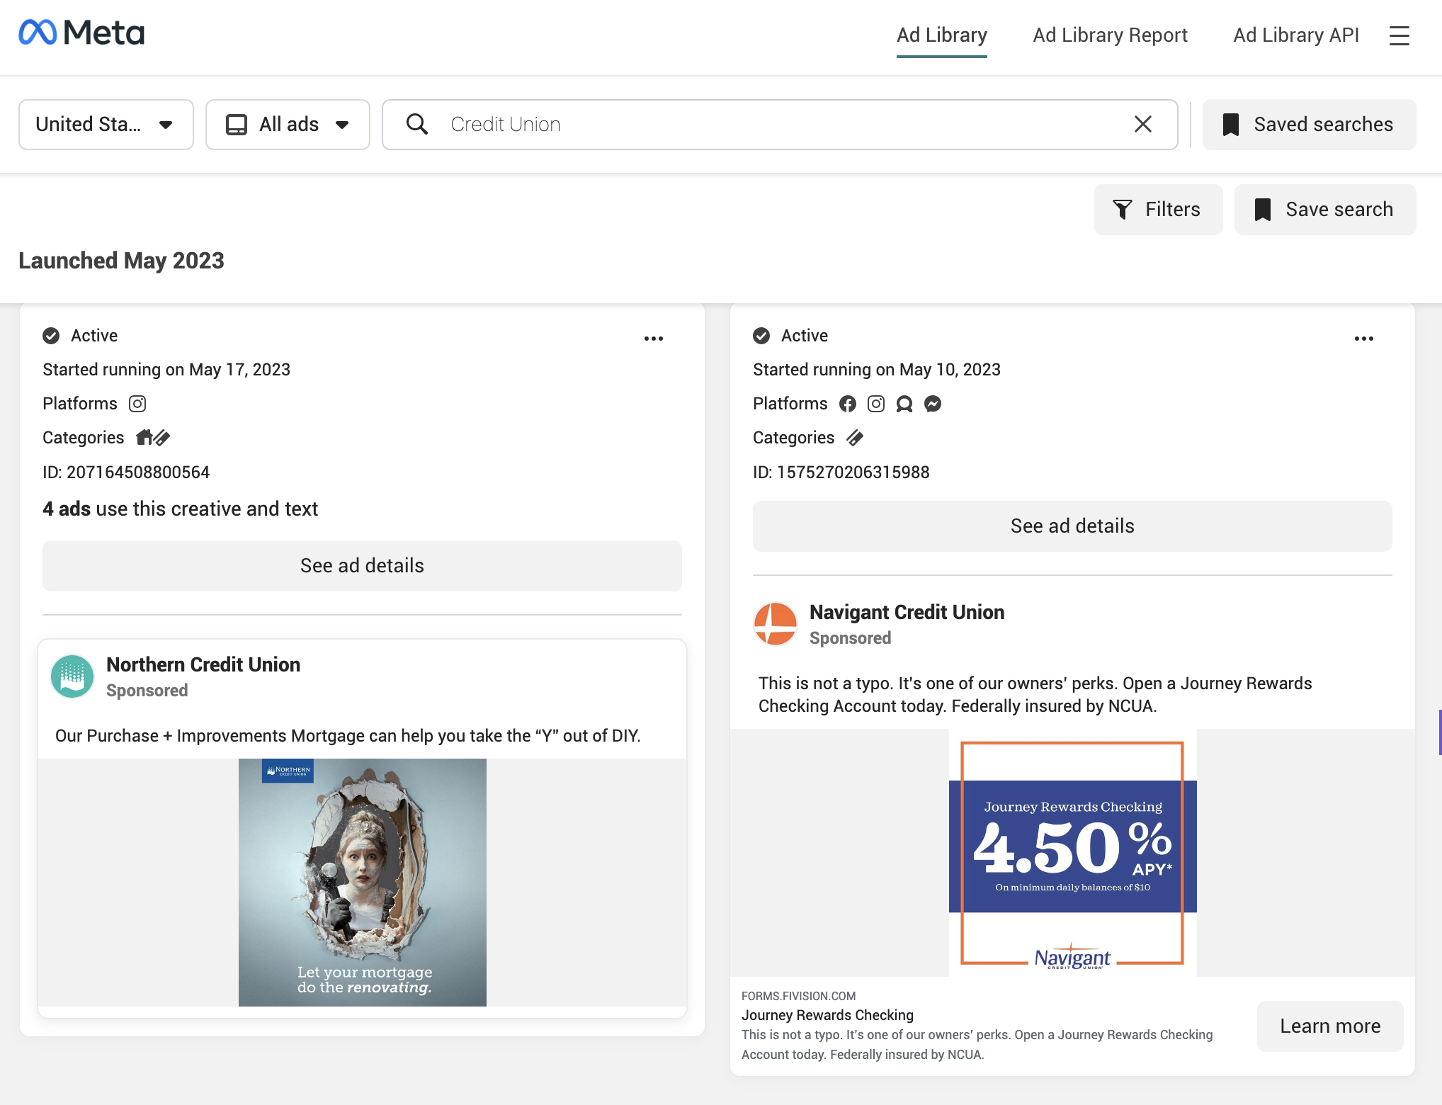Click the 'Launched May 2023' heading

click(121, 261)
